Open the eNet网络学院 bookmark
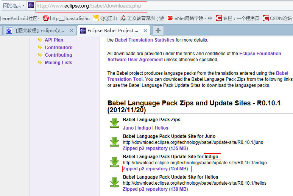This screenshot has width=293, height=196. coord(190,18)
